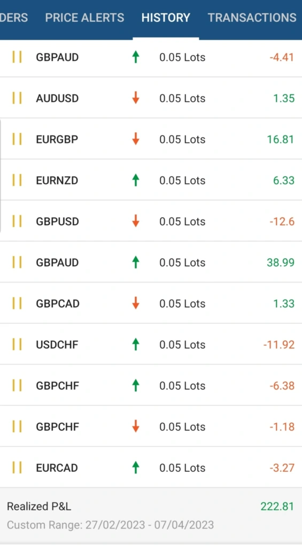Click the green up arrow on EURNZD row
Screen dimensions: 302x546
tap(136, 180)
